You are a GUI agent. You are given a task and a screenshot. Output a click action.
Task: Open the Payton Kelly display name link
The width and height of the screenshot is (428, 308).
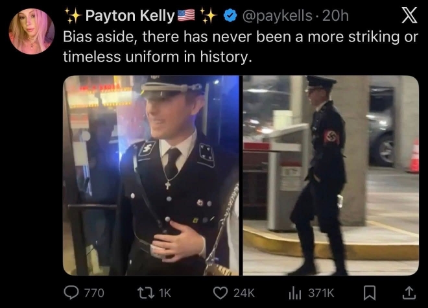[130, 16]
